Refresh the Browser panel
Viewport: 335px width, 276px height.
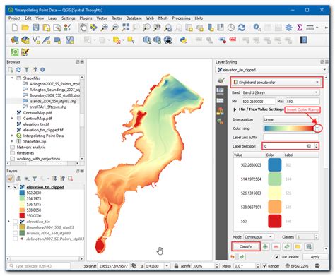[18, 70]
